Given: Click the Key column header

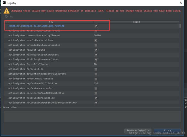Looking at the screenshot, I should tap(51, 22).
